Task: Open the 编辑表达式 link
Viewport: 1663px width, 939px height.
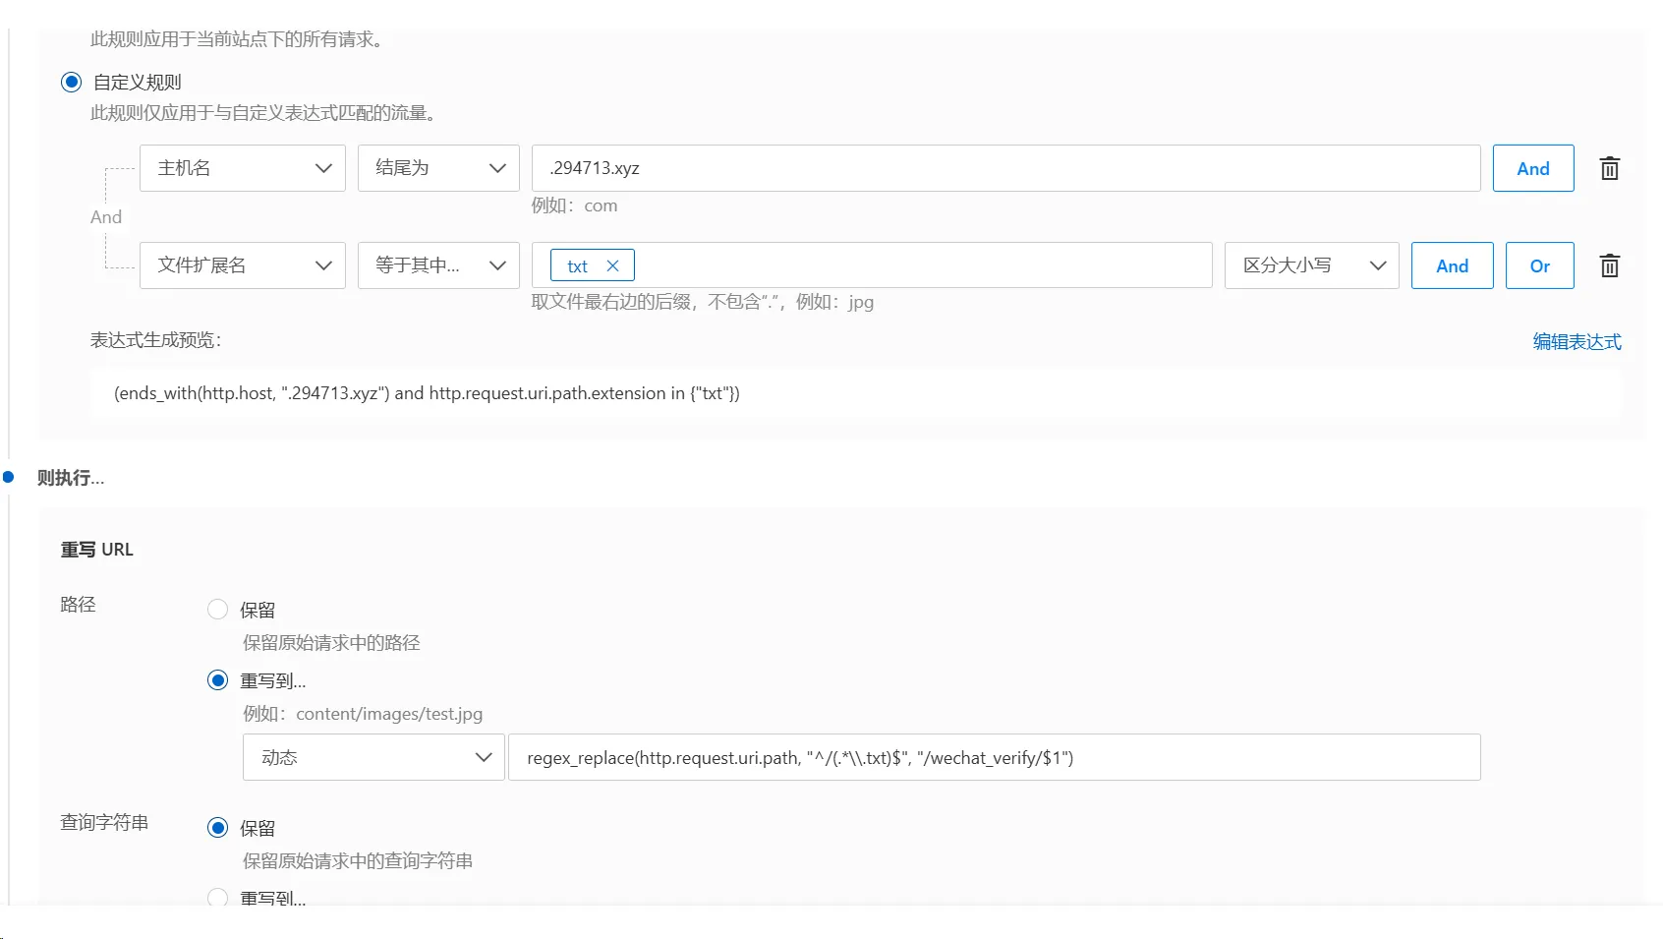Action: (1577, 341)
